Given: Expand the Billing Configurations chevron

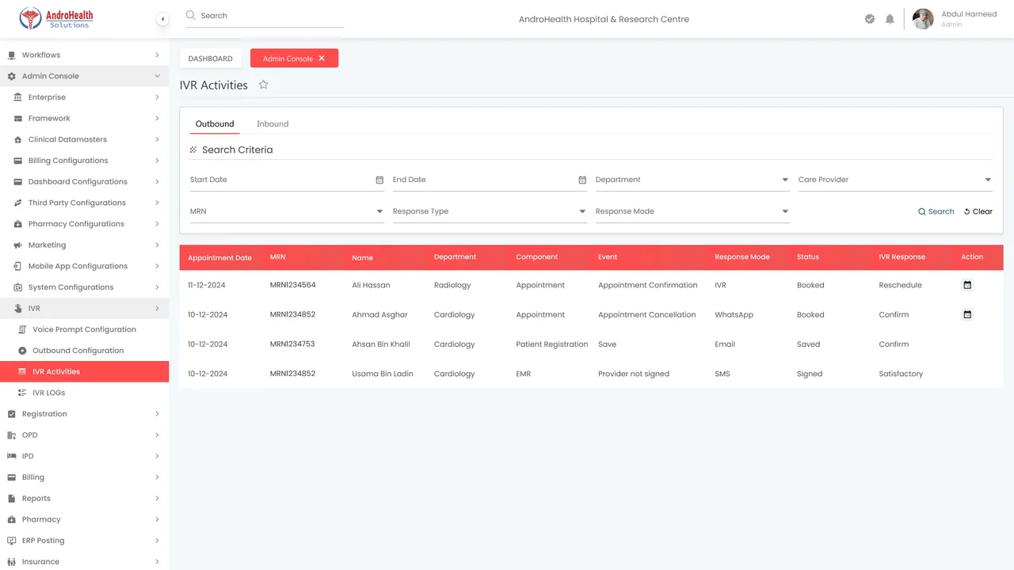Looking at the screenshot, I should tap(157, 161).
